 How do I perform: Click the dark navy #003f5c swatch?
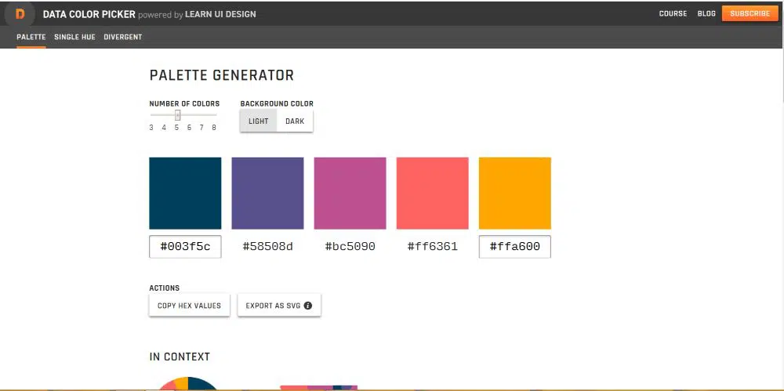coord(185,193)
